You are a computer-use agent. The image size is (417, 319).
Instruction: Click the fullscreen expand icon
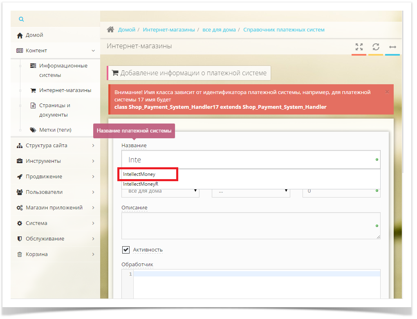359,47
